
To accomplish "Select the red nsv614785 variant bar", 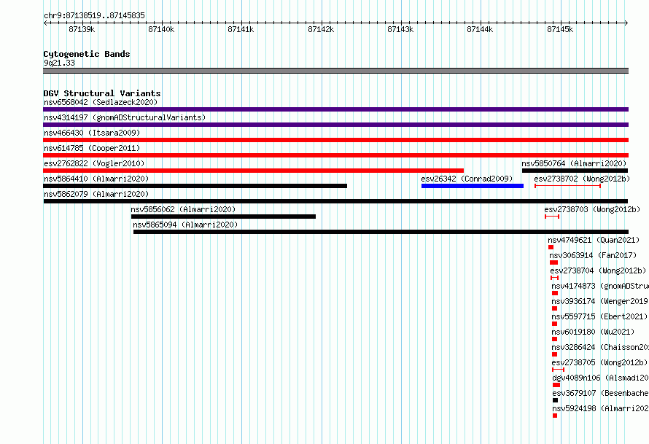I will click(335, 155).
